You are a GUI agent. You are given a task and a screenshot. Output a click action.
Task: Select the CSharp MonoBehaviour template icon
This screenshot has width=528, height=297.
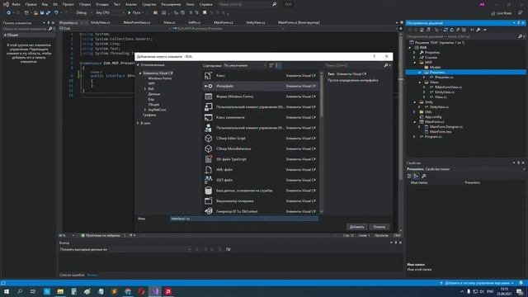[x=209, y=148]
